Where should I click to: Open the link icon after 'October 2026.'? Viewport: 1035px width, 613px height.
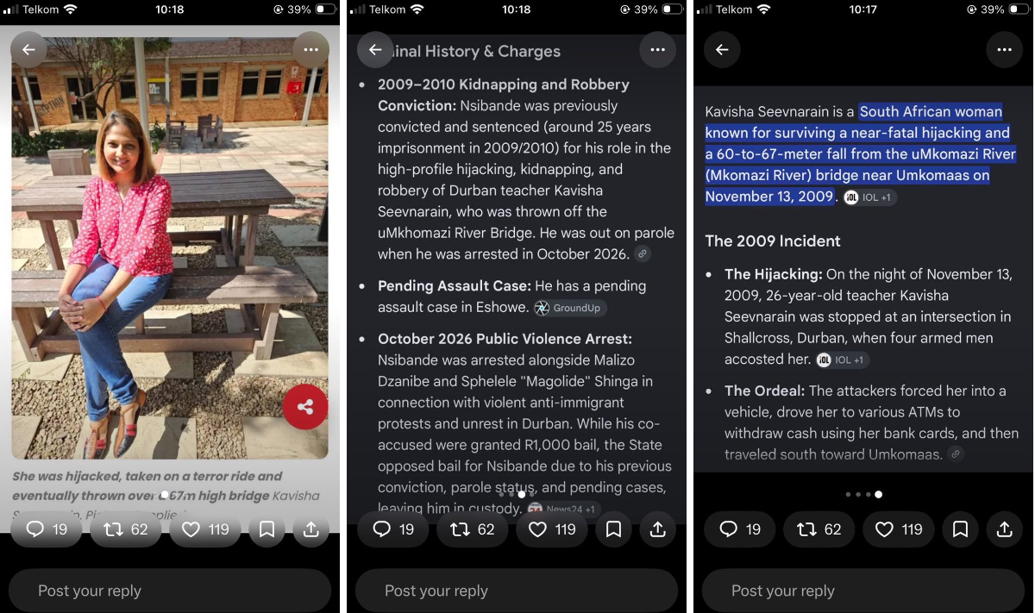[642, 254]
